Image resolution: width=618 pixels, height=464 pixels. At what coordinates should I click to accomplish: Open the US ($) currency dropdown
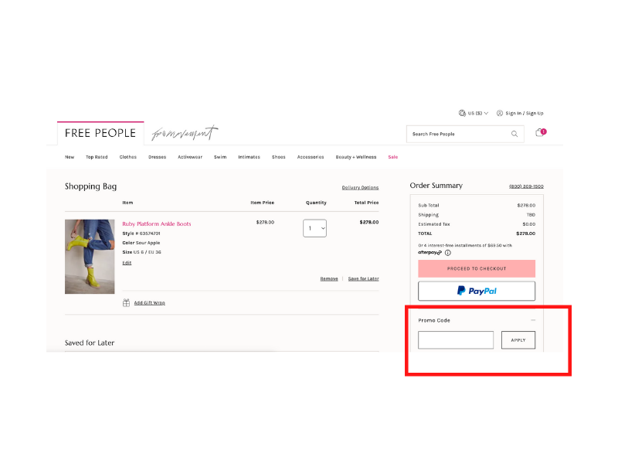click(x=477, y=113)
